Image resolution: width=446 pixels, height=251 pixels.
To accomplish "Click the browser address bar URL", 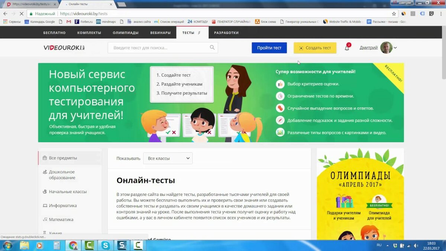I will (x=84, y=14).
